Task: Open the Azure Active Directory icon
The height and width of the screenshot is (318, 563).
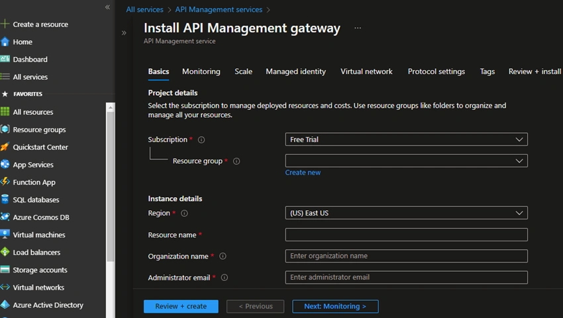Action: tap(5, 305)
